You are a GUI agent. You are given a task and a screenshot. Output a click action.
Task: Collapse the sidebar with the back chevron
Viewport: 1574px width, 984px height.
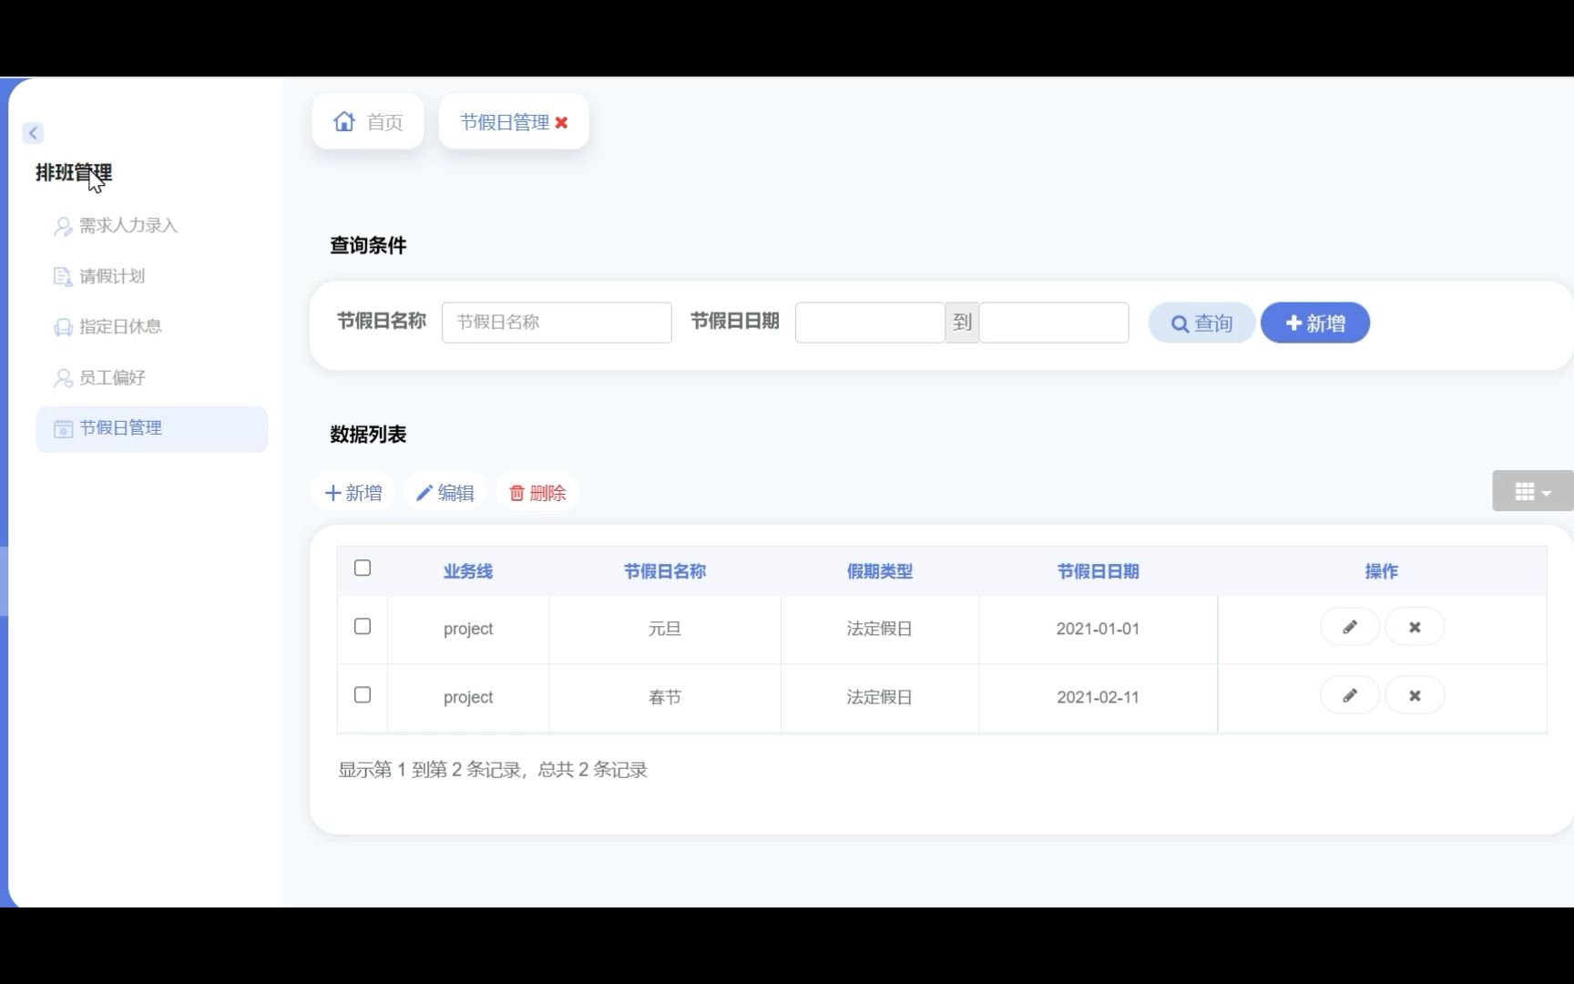coord(33,133)
